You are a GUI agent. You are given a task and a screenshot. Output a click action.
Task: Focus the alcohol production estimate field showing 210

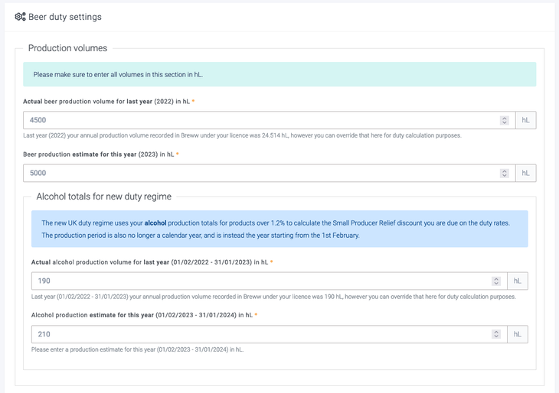point(260,334)
